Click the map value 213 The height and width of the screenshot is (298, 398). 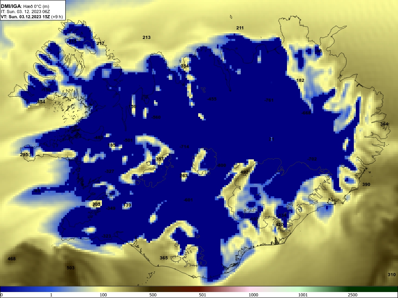(x=146, y=37)
